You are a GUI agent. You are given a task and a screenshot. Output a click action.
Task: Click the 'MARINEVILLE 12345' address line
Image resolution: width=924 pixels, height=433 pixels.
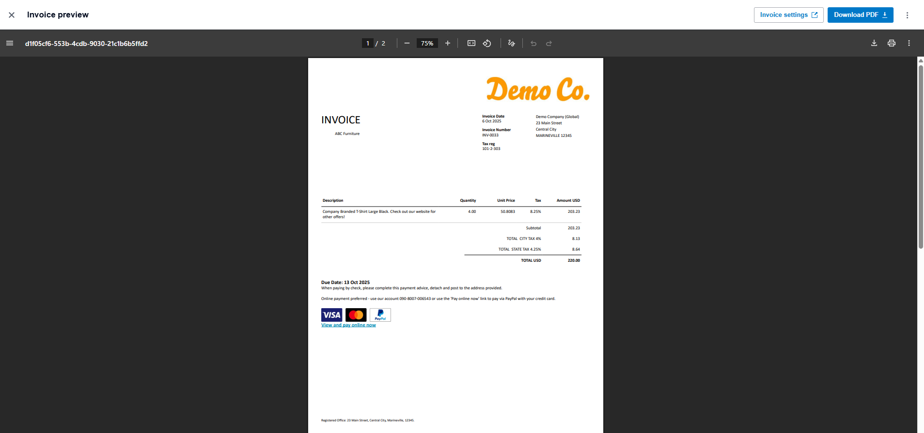pyautogui.click(x=554, y=135)
